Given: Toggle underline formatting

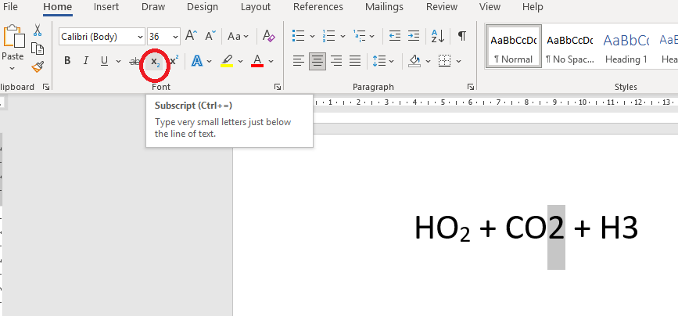Looking at the screenshot, I should coord(104,61).
